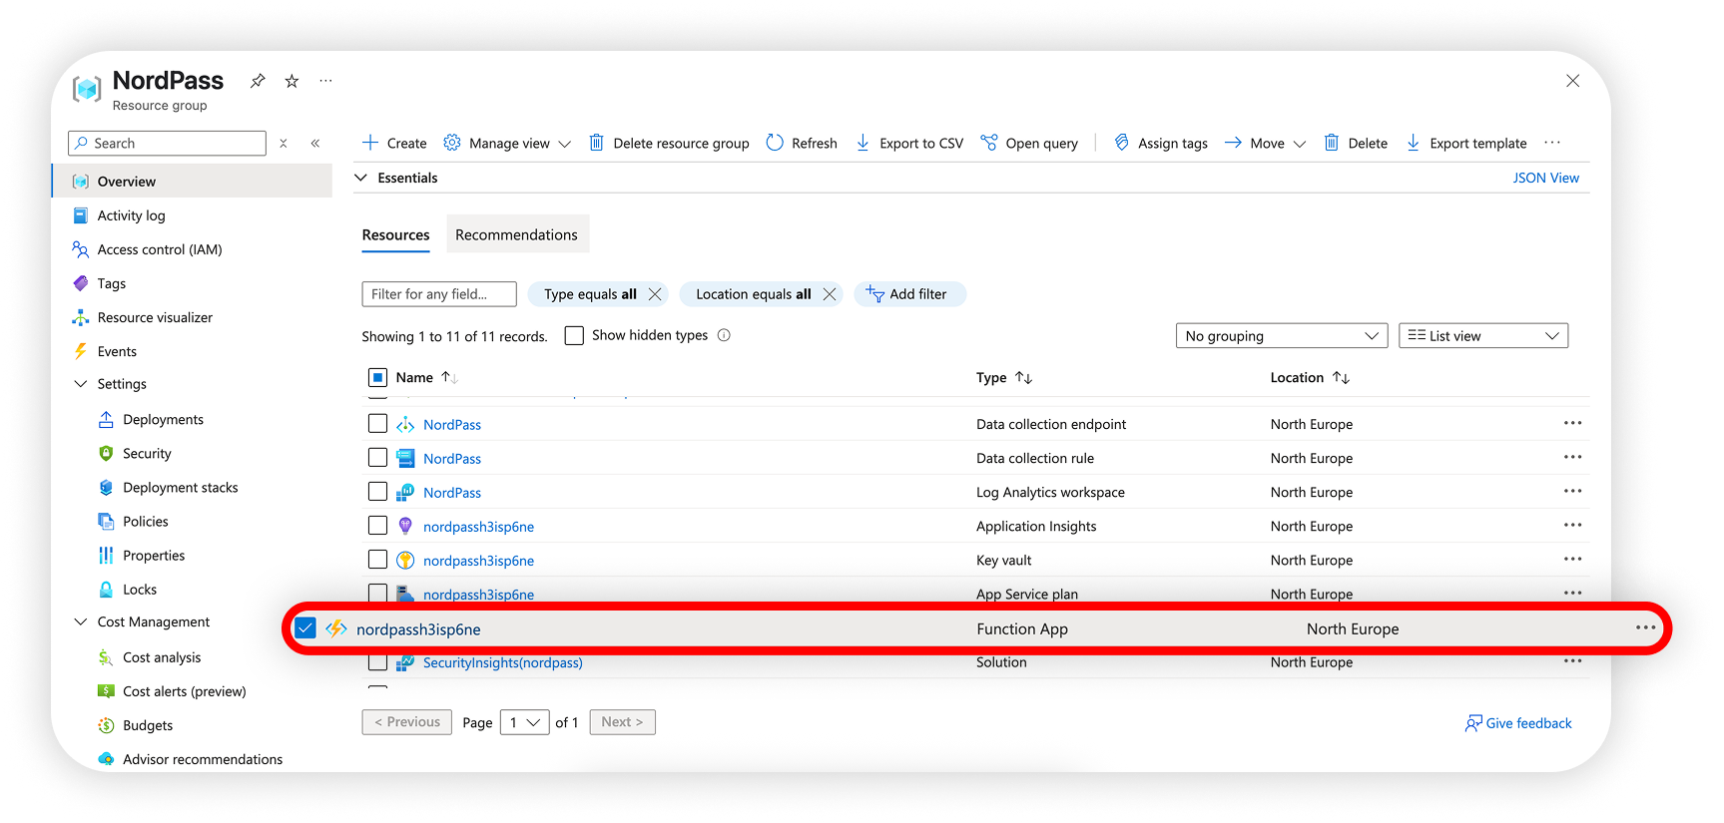
Task: Open the ellipsis menu beside NordPass title
Action: tap(325, 81)
